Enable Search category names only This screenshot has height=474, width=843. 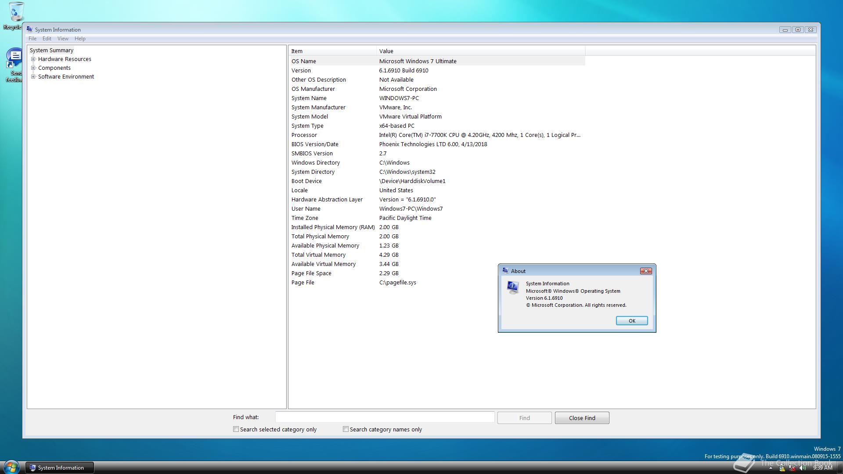[346, 429]
